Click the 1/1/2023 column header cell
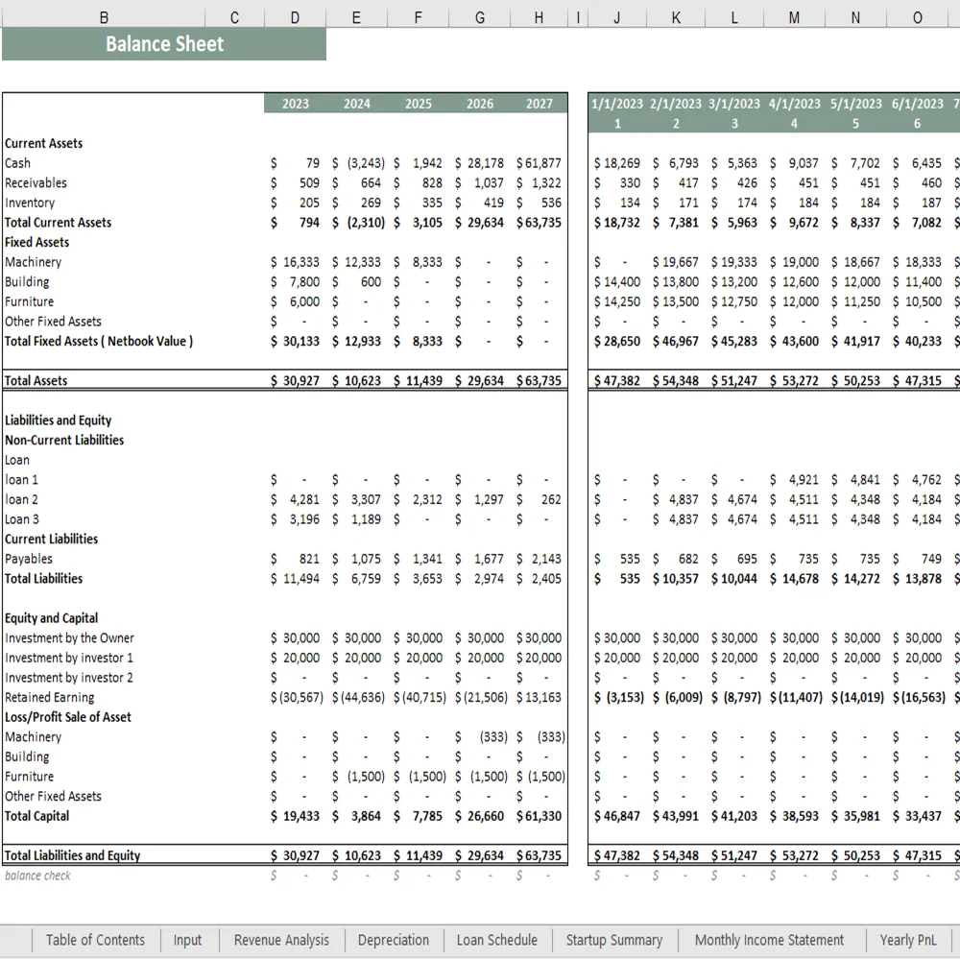This screenshot has height=960, width=960. click(616, 103)
